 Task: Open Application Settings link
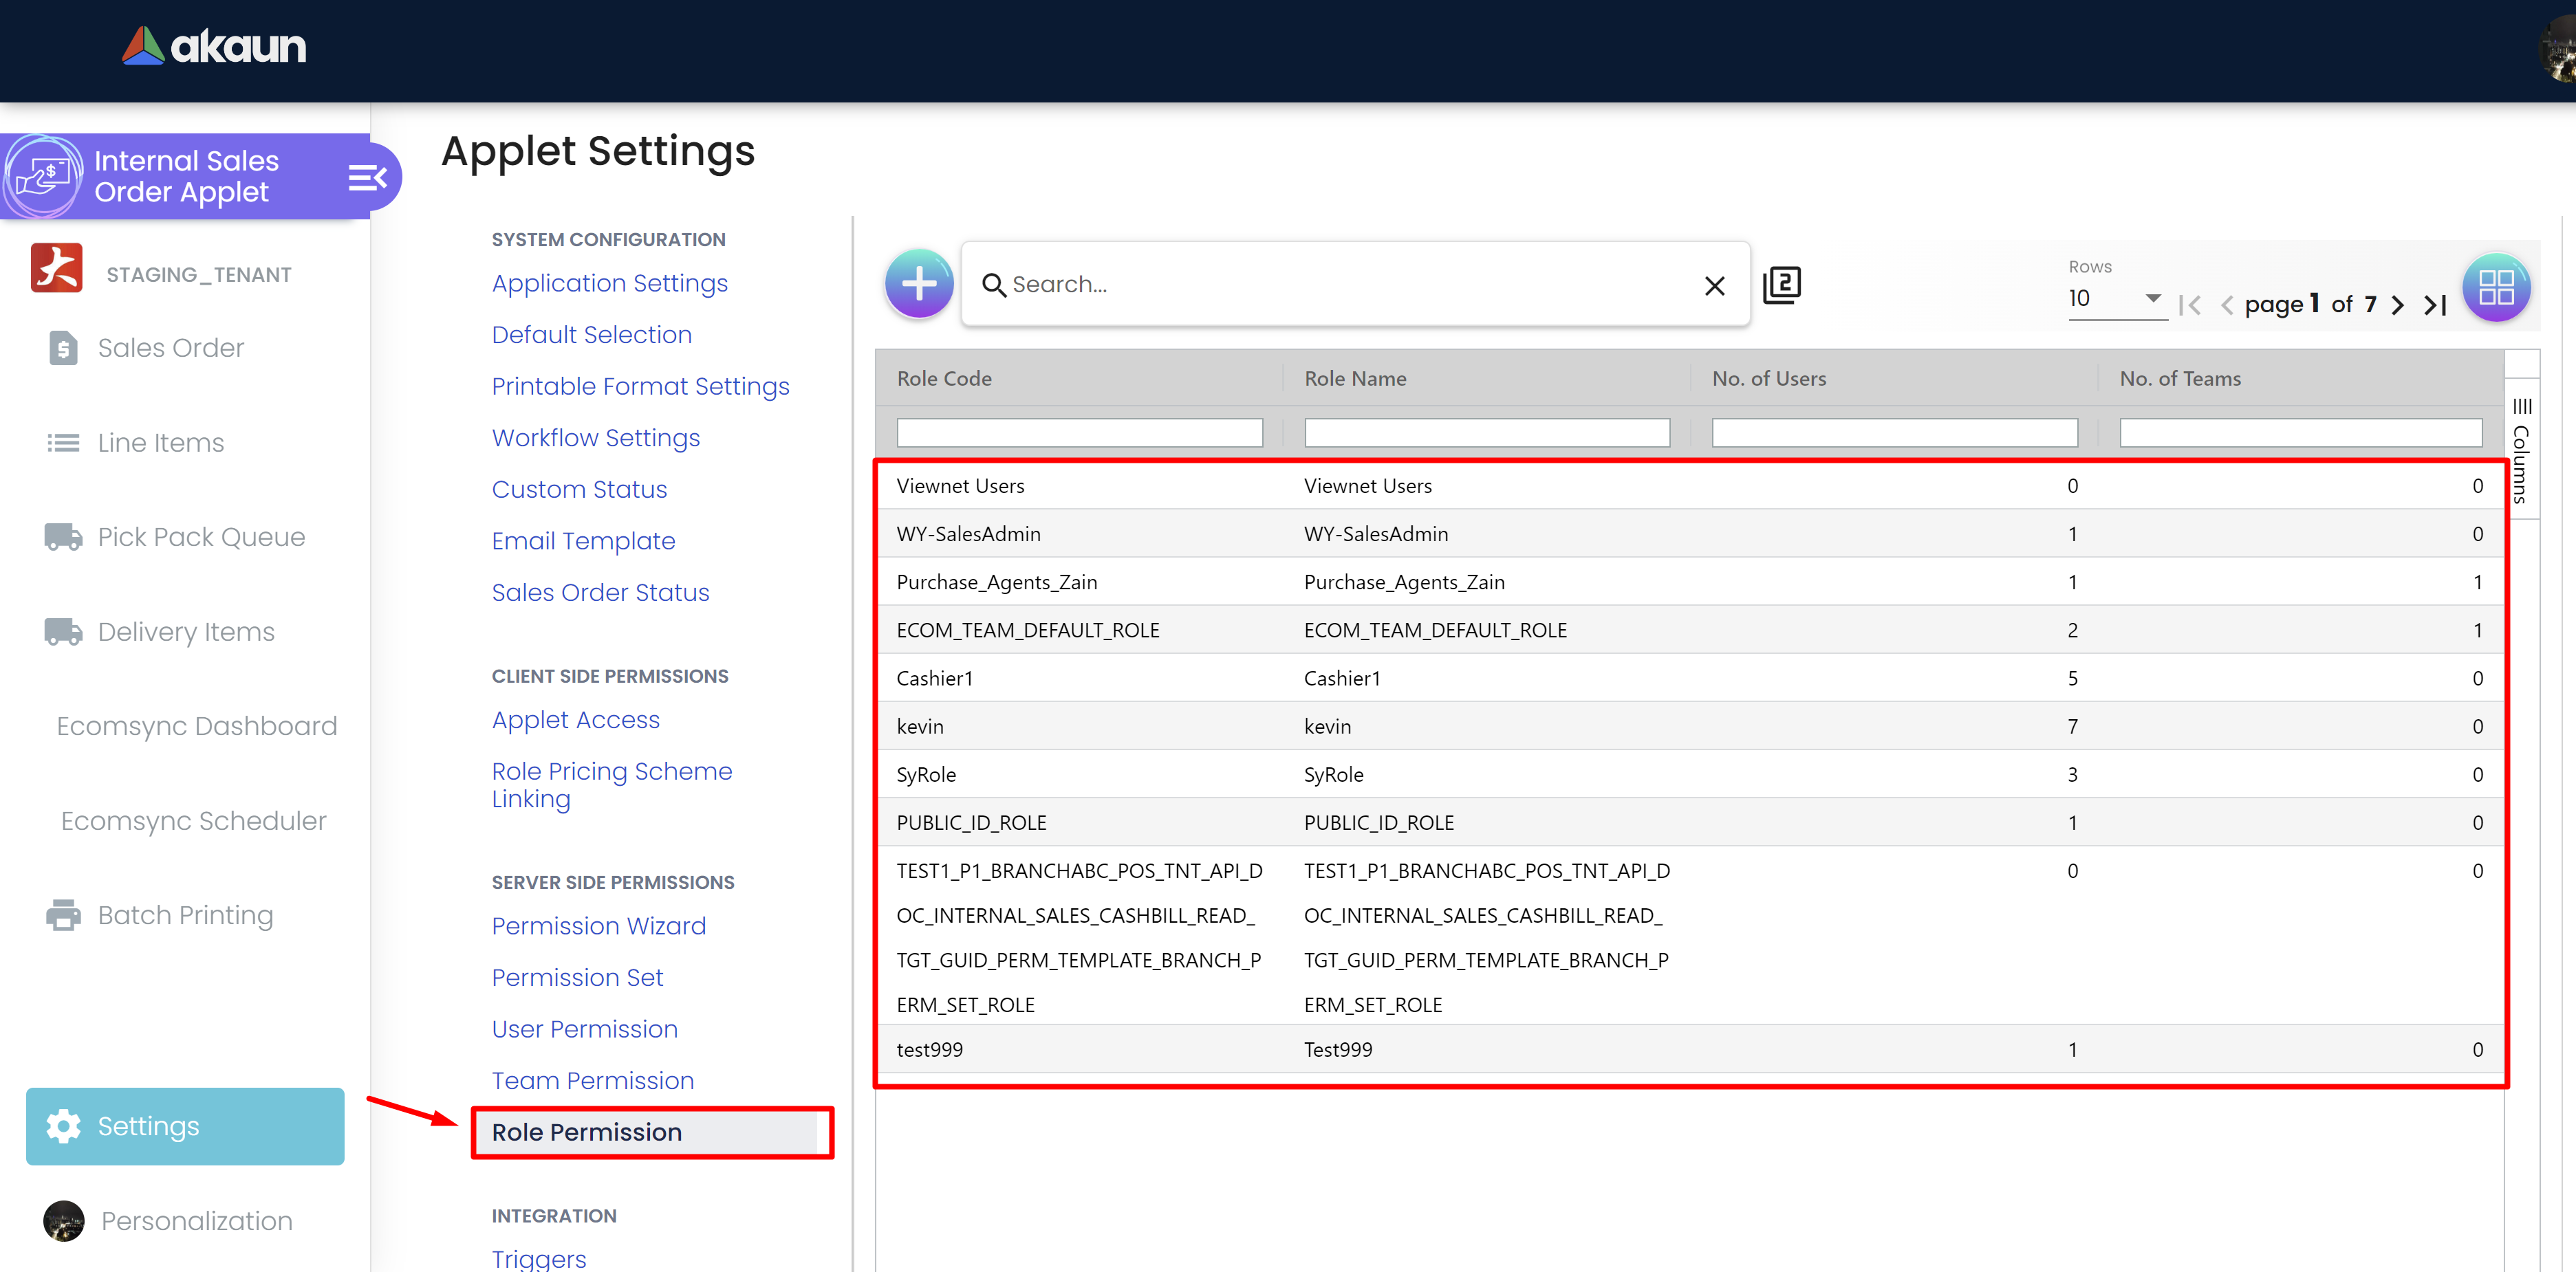click(x=609, y=284)
